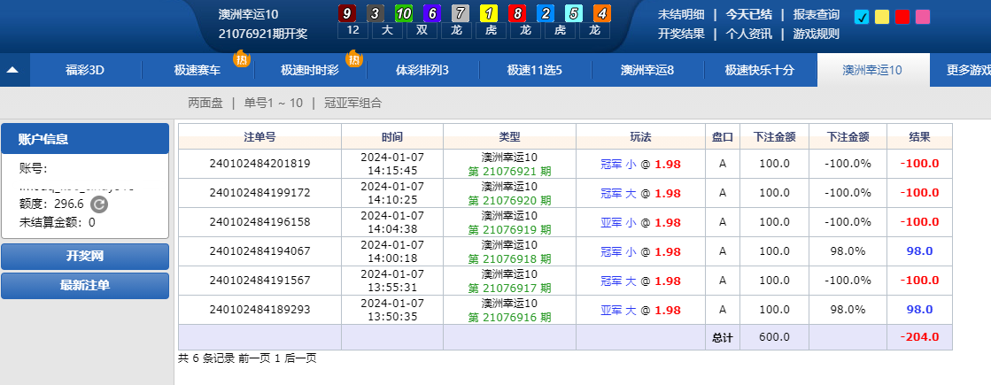
Task: Click the dark red number 9 ball
Action: click(x=348, y=13)
